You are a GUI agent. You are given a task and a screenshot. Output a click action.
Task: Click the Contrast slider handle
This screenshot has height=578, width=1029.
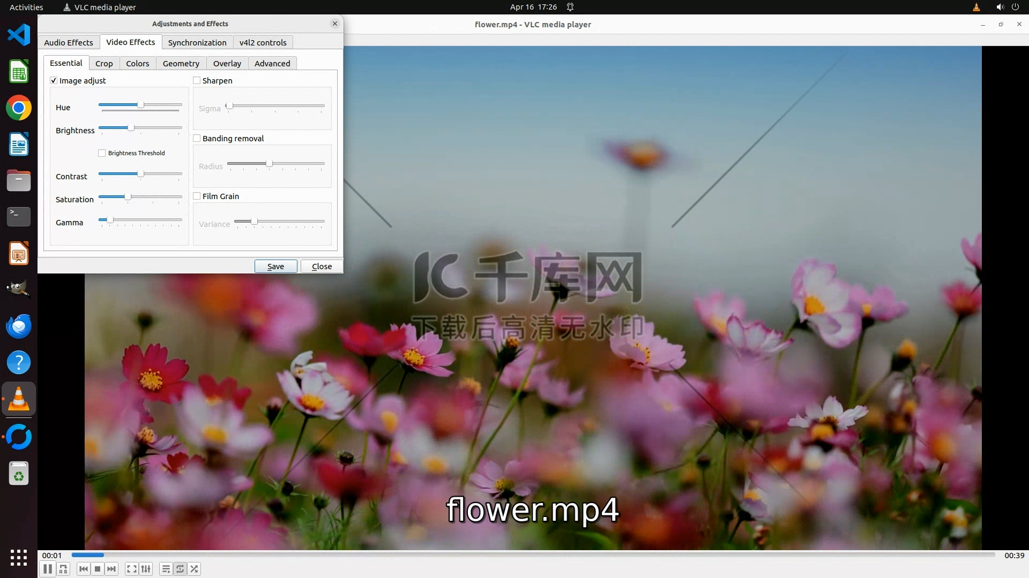pos(140,174)
